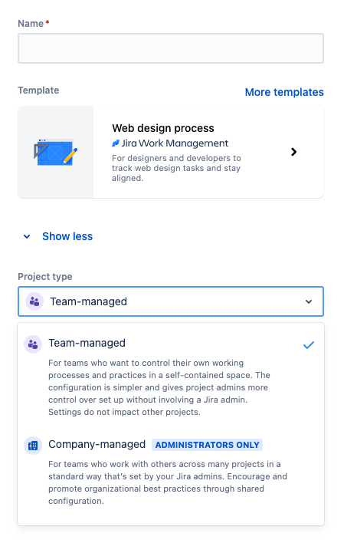Image resolution: width=344 pixels, height=543 pixels.
Task: Focus the Name input field
Action: (x=171, y=48)
